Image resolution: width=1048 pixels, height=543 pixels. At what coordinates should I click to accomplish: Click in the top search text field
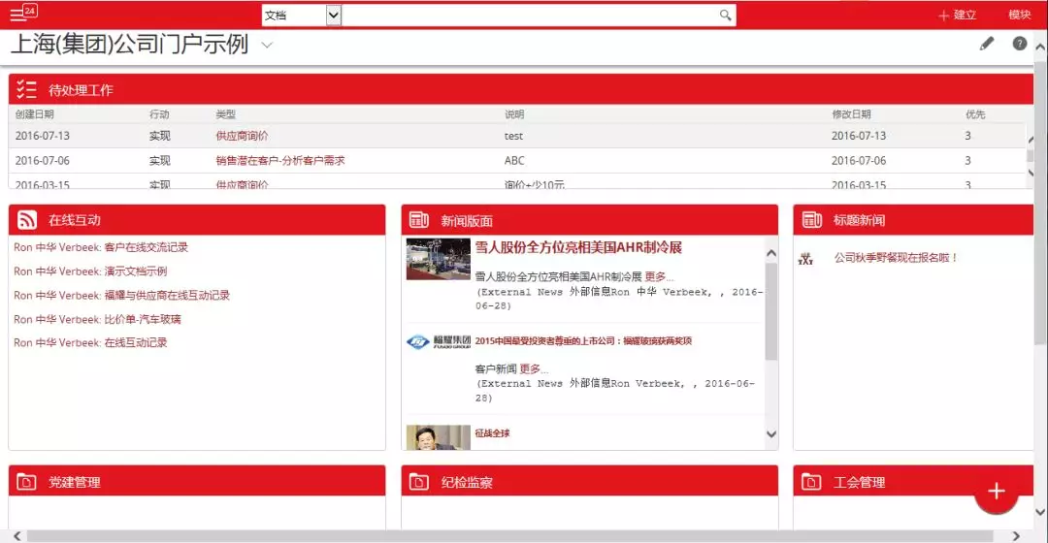[530, 16]
